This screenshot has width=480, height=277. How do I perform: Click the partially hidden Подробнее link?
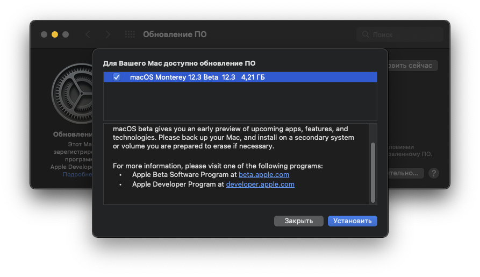(x=77, y=174)
